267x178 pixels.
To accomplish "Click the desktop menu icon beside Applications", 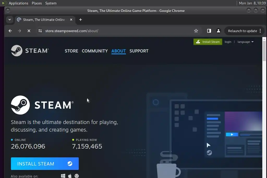I will pos(4,3).
